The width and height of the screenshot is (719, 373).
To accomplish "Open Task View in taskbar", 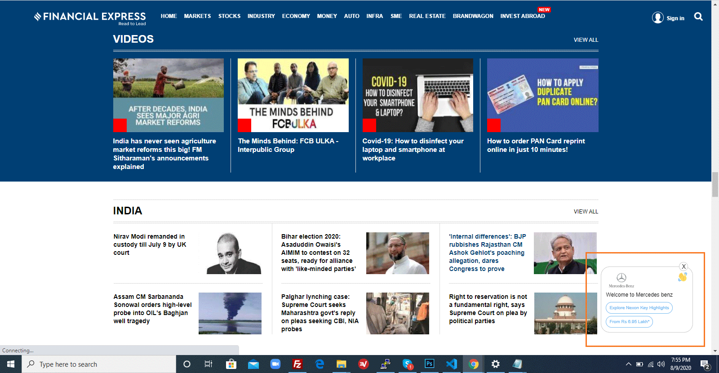I will coord(209,364).
